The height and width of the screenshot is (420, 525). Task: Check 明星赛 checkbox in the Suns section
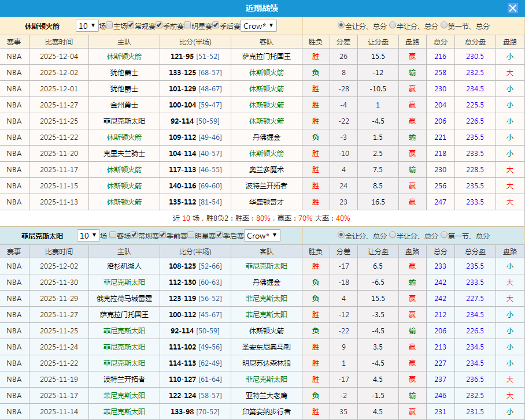[x=191, y=236]
